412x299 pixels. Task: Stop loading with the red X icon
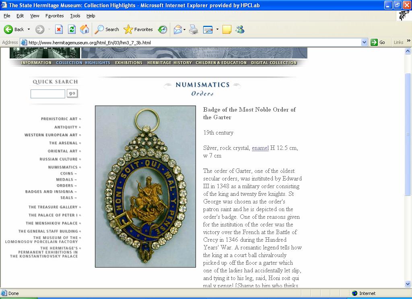(59, 29)
